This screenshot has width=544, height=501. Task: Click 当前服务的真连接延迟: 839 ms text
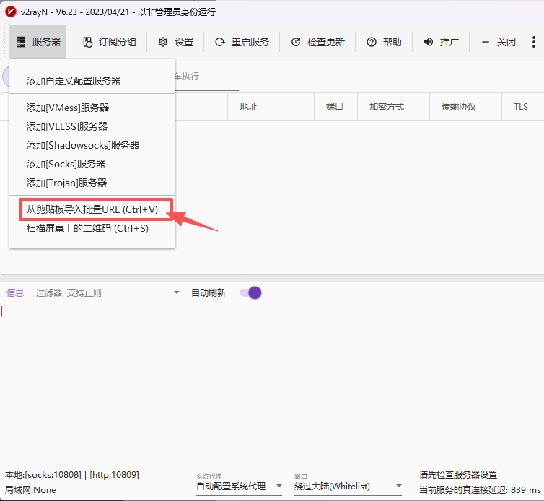(x=480, y=490)
